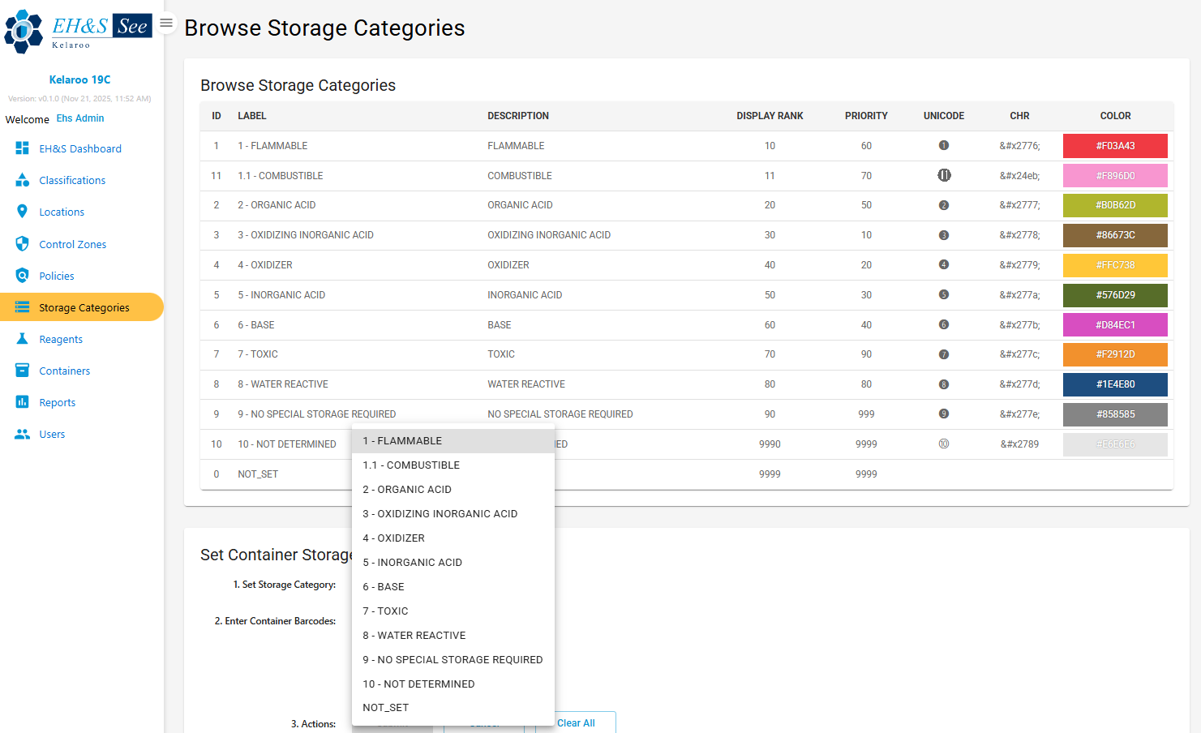Pick '8 - WATER REACTIVE' in dropdown
This screenshot has width=1201, height=733.
[414, 636]
